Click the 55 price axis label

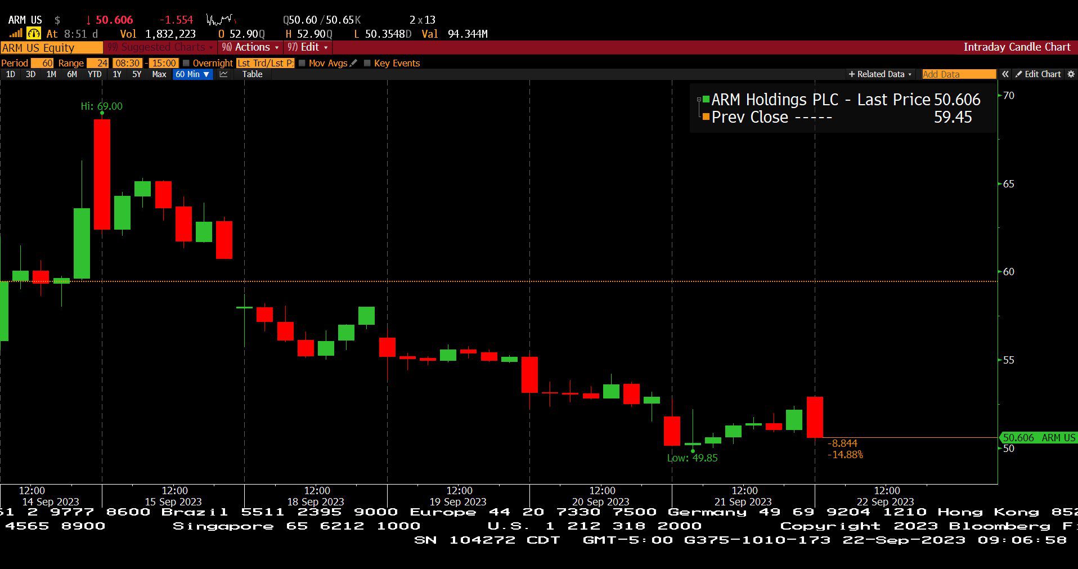click(x=1009, y=360)
